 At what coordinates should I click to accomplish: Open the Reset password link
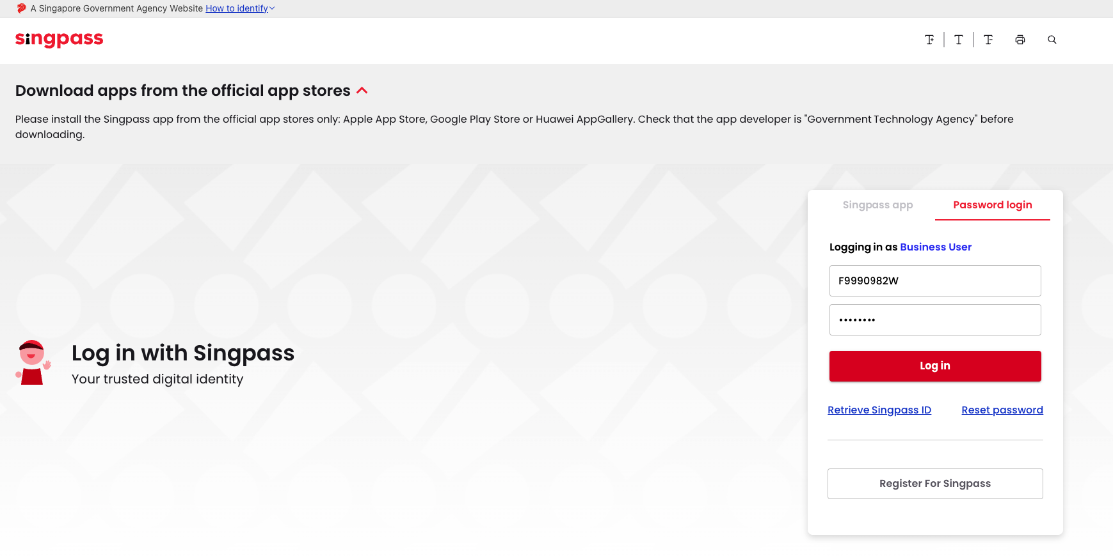coord(1002,410)
